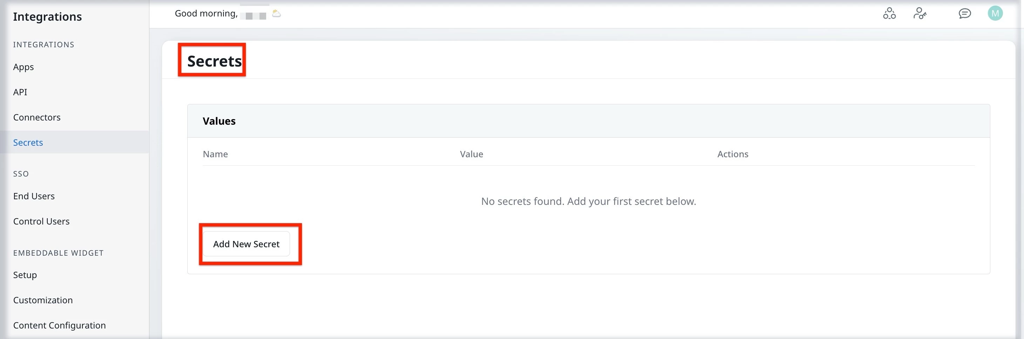
Task: Click the user access key icon
Action: [x=920, y=14]
